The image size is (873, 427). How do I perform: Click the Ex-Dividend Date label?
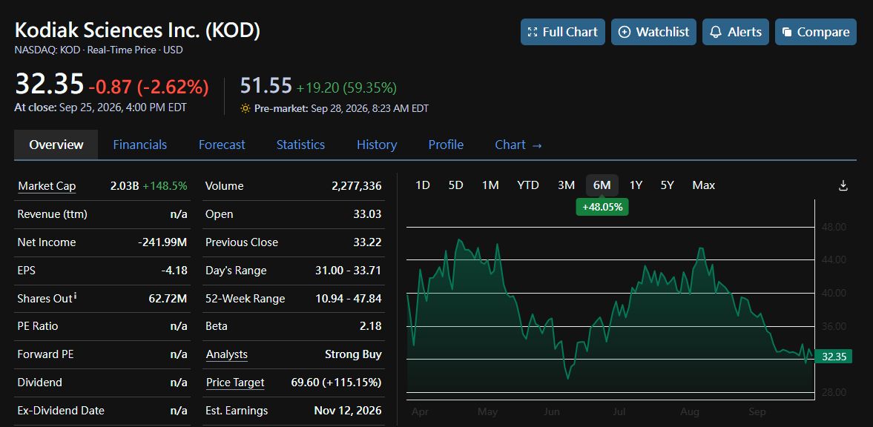(61, 411)
